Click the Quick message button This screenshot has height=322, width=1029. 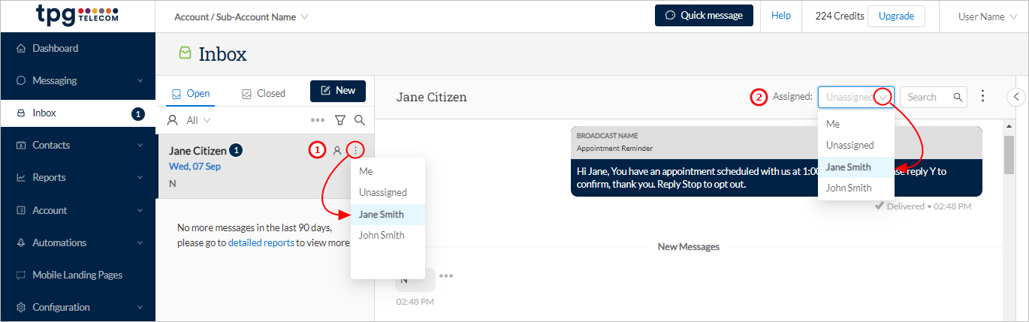coord(704,16)
